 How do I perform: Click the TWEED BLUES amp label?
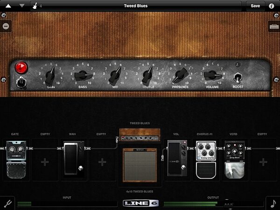click(140, 123)
